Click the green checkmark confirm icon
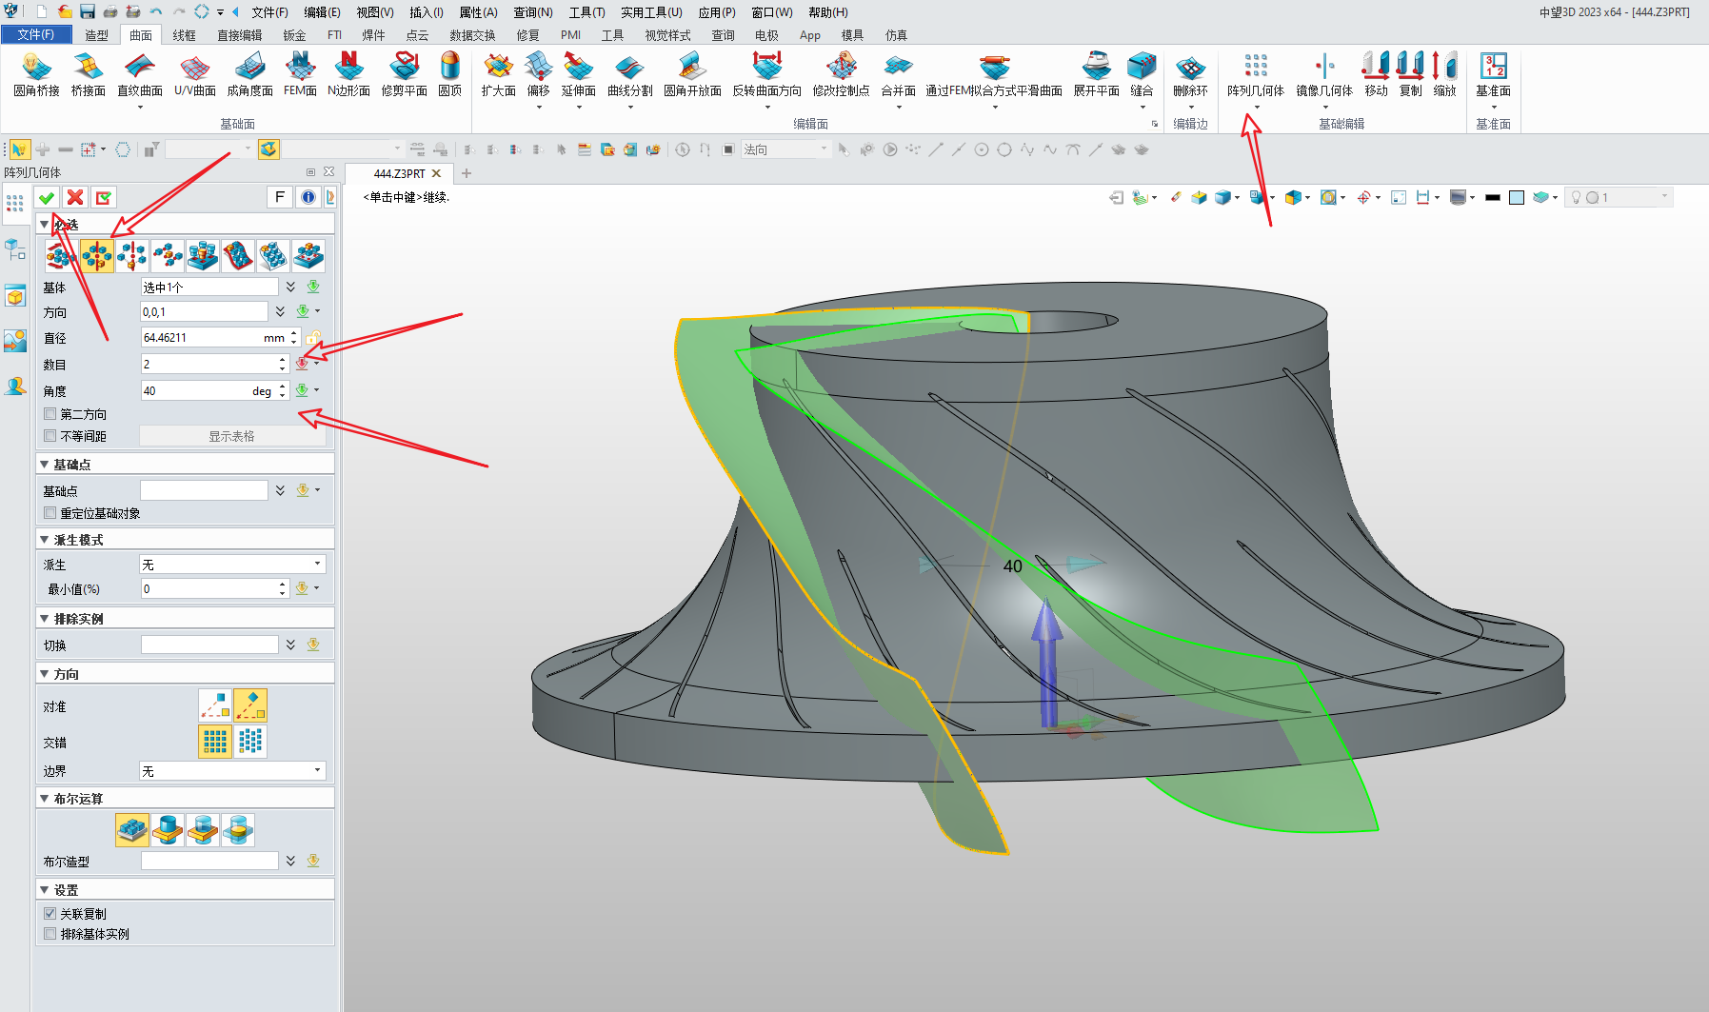1709x1012 pixels. (47, 197)
